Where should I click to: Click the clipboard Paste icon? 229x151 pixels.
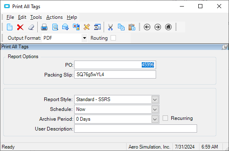[x=132, y=27]
